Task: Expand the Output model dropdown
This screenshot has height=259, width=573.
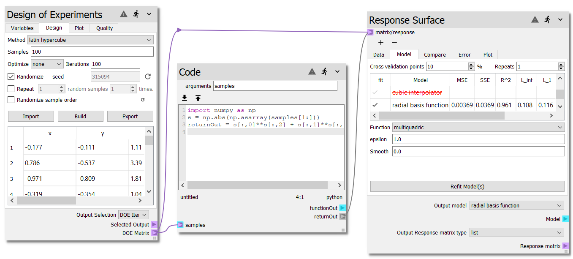Action: point(516,206)
